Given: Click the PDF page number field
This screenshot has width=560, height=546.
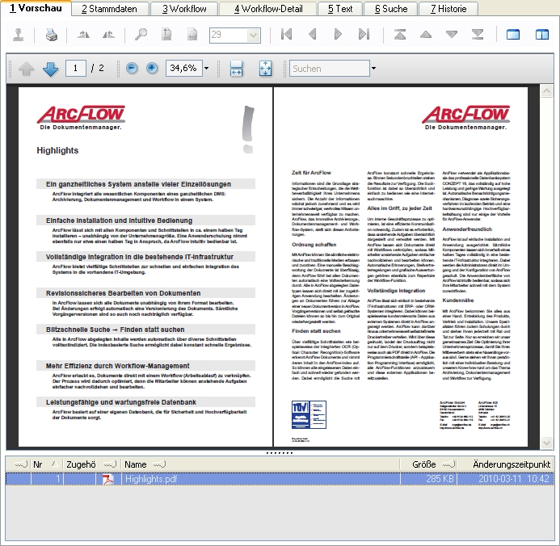Looking at the screenshot, I should [x=76, y=68].
